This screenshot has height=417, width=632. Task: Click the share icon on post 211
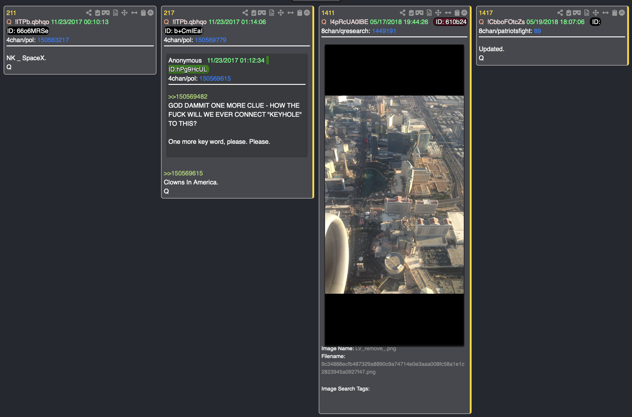(89, 13)
